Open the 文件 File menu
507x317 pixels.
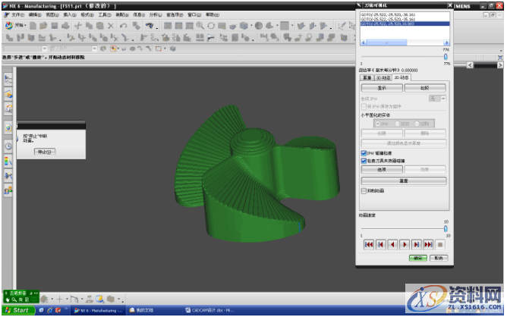pyautogui.click(x=15, y=14)
